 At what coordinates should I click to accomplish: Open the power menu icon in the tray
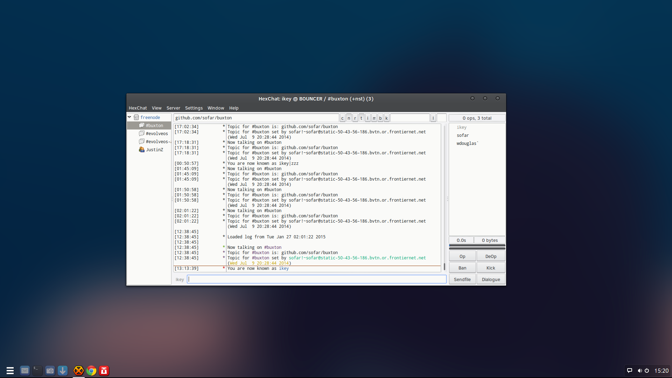coord(647,370)
